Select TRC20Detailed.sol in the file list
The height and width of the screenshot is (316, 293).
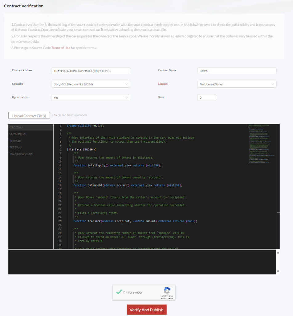(x=31, y=154)
